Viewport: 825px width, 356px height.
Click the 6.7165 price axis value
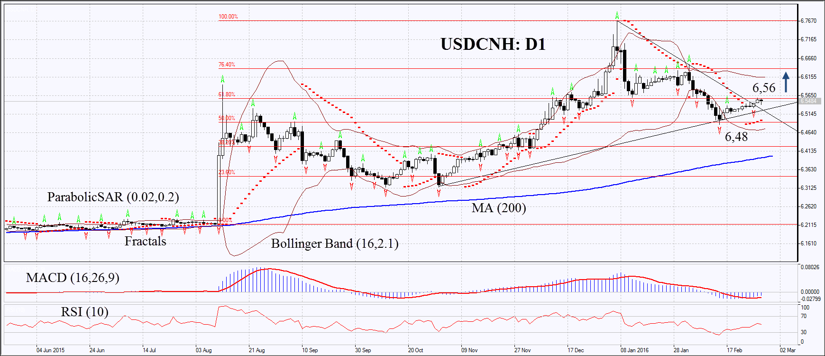click(808, 39)
